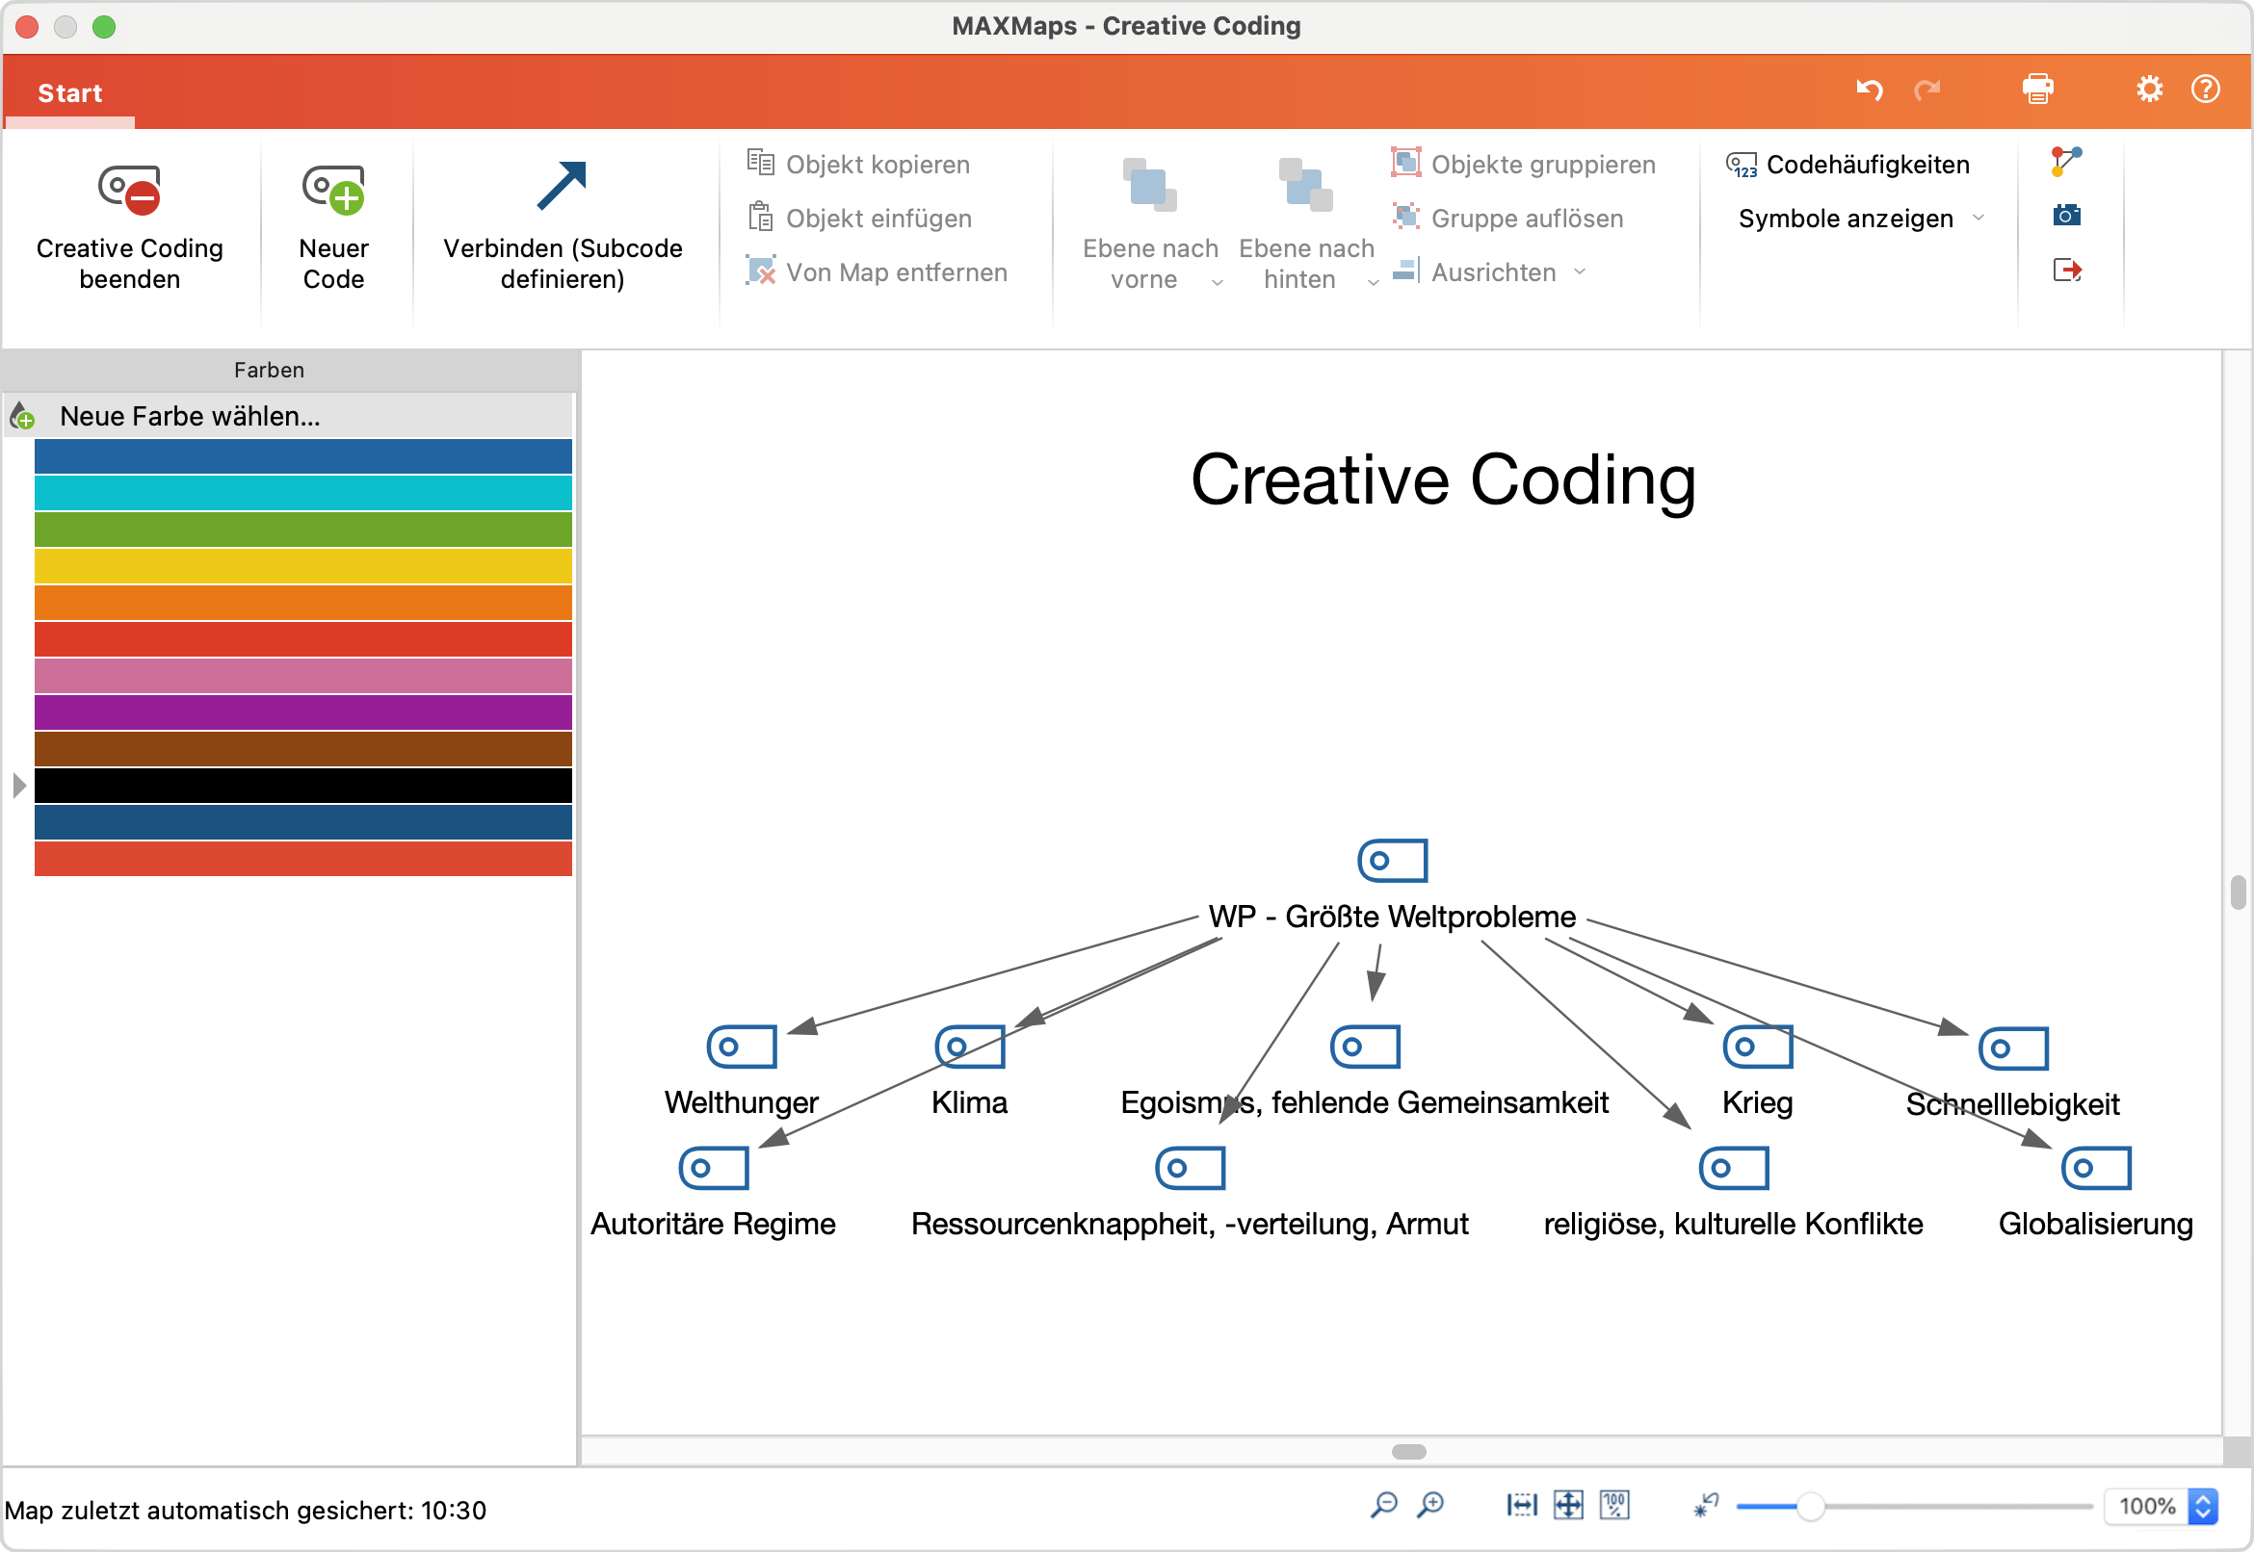Viewport: 2254px width, 1552px height.
Task: Select the Krieg code icon
Action: (1757, 1048)
